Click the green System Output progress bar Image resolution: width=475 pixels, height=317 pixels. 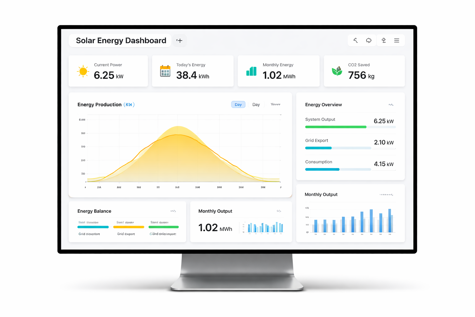[x=336, y=127]
